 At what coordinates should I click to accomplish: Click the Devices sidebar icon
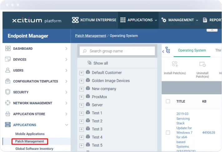(x=8, y=59)
